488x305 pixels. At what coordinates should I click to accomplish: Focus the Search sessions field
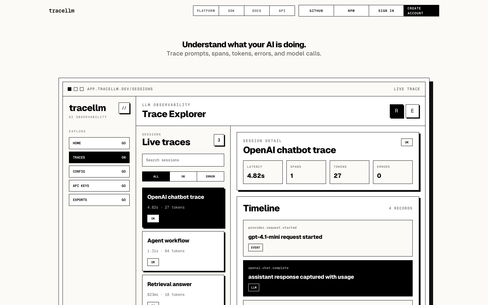click(x=183, y=160)
